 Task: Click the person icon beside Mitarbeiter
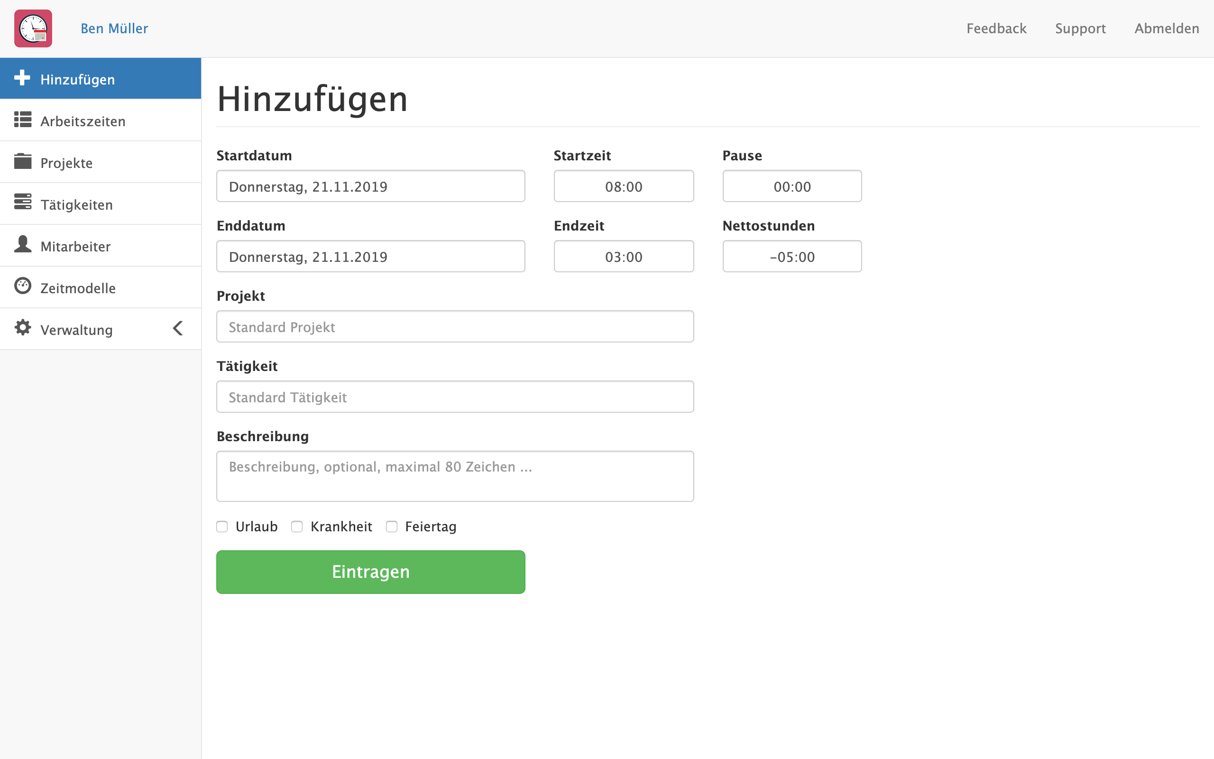pyautogui.click(x=23, y=244)
